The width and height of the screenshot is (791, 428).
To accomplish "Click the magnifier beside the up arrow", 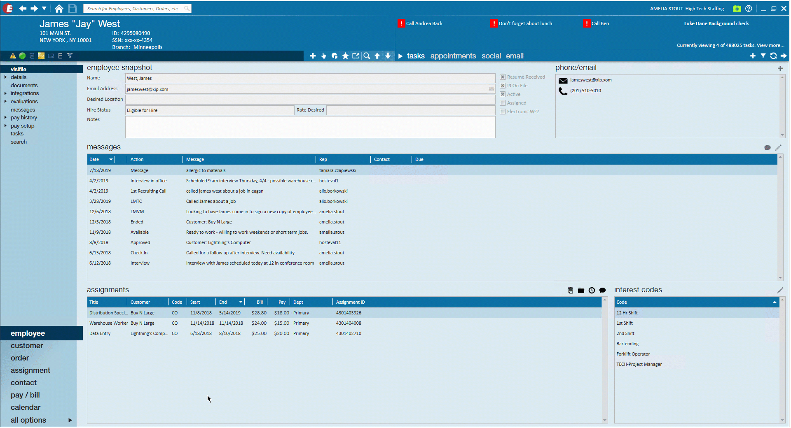I will [367, 56].
